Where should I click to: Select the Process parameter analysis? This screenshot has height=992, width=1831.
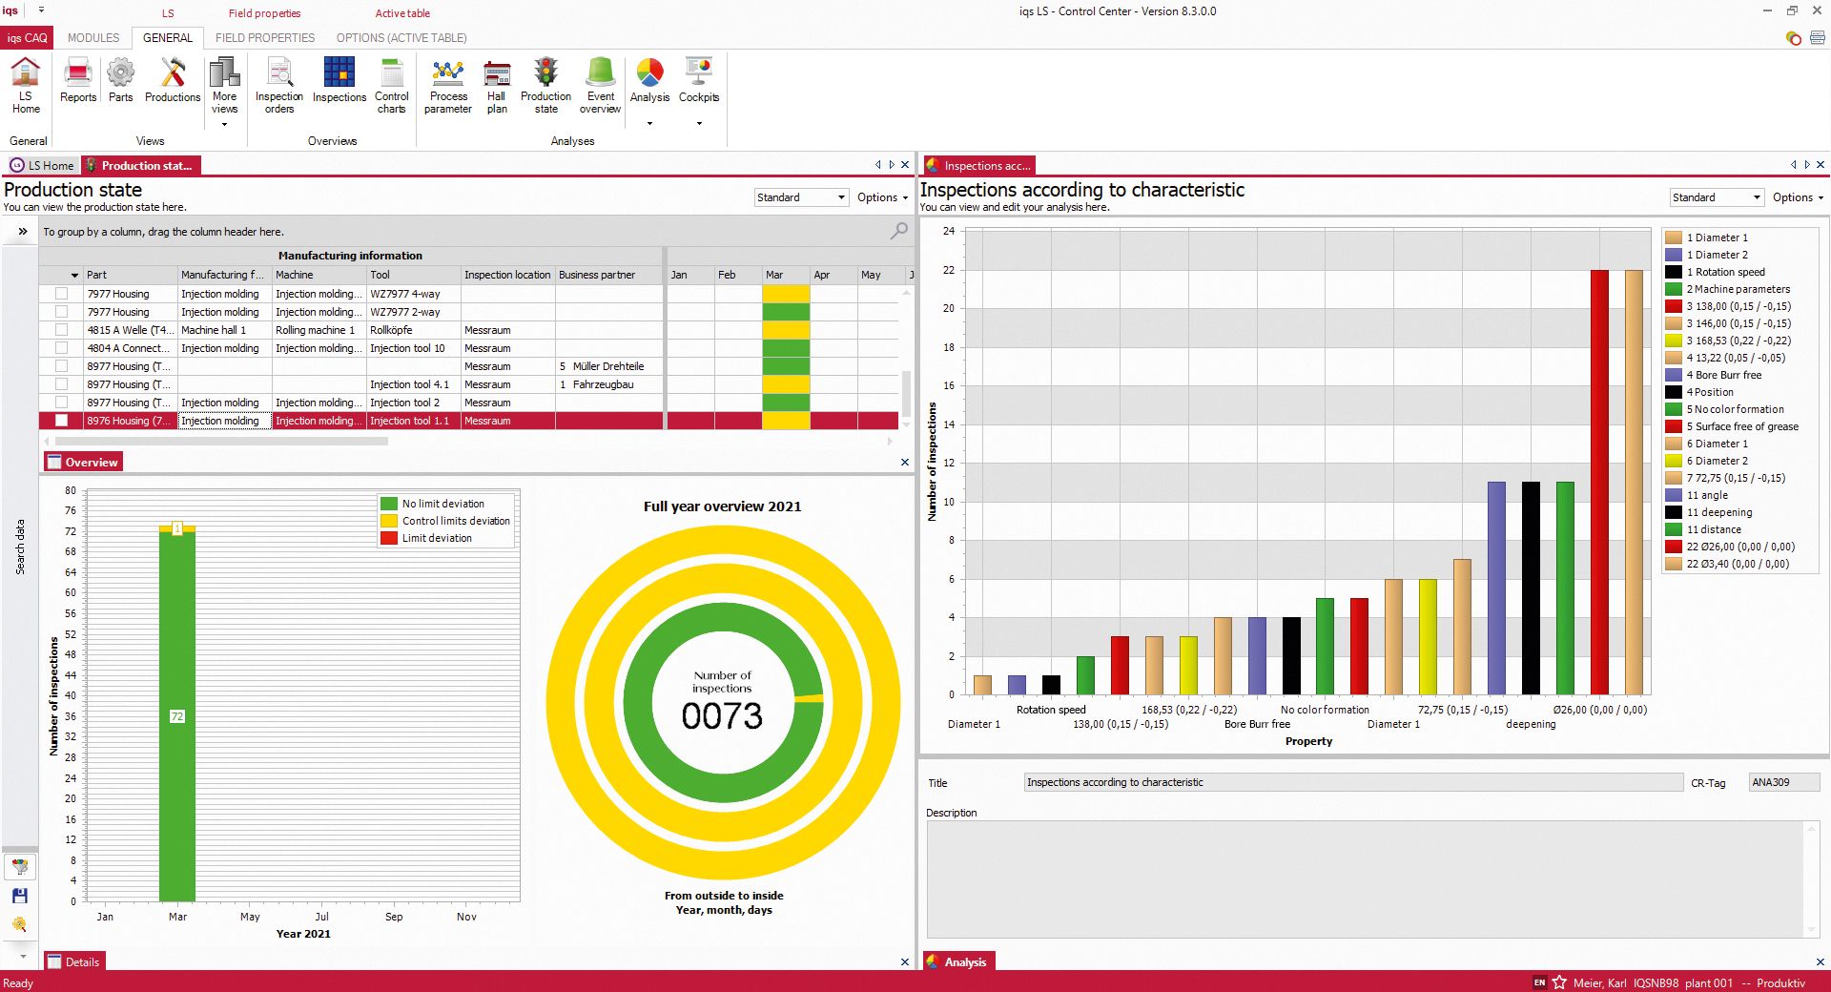pos(448,84)
